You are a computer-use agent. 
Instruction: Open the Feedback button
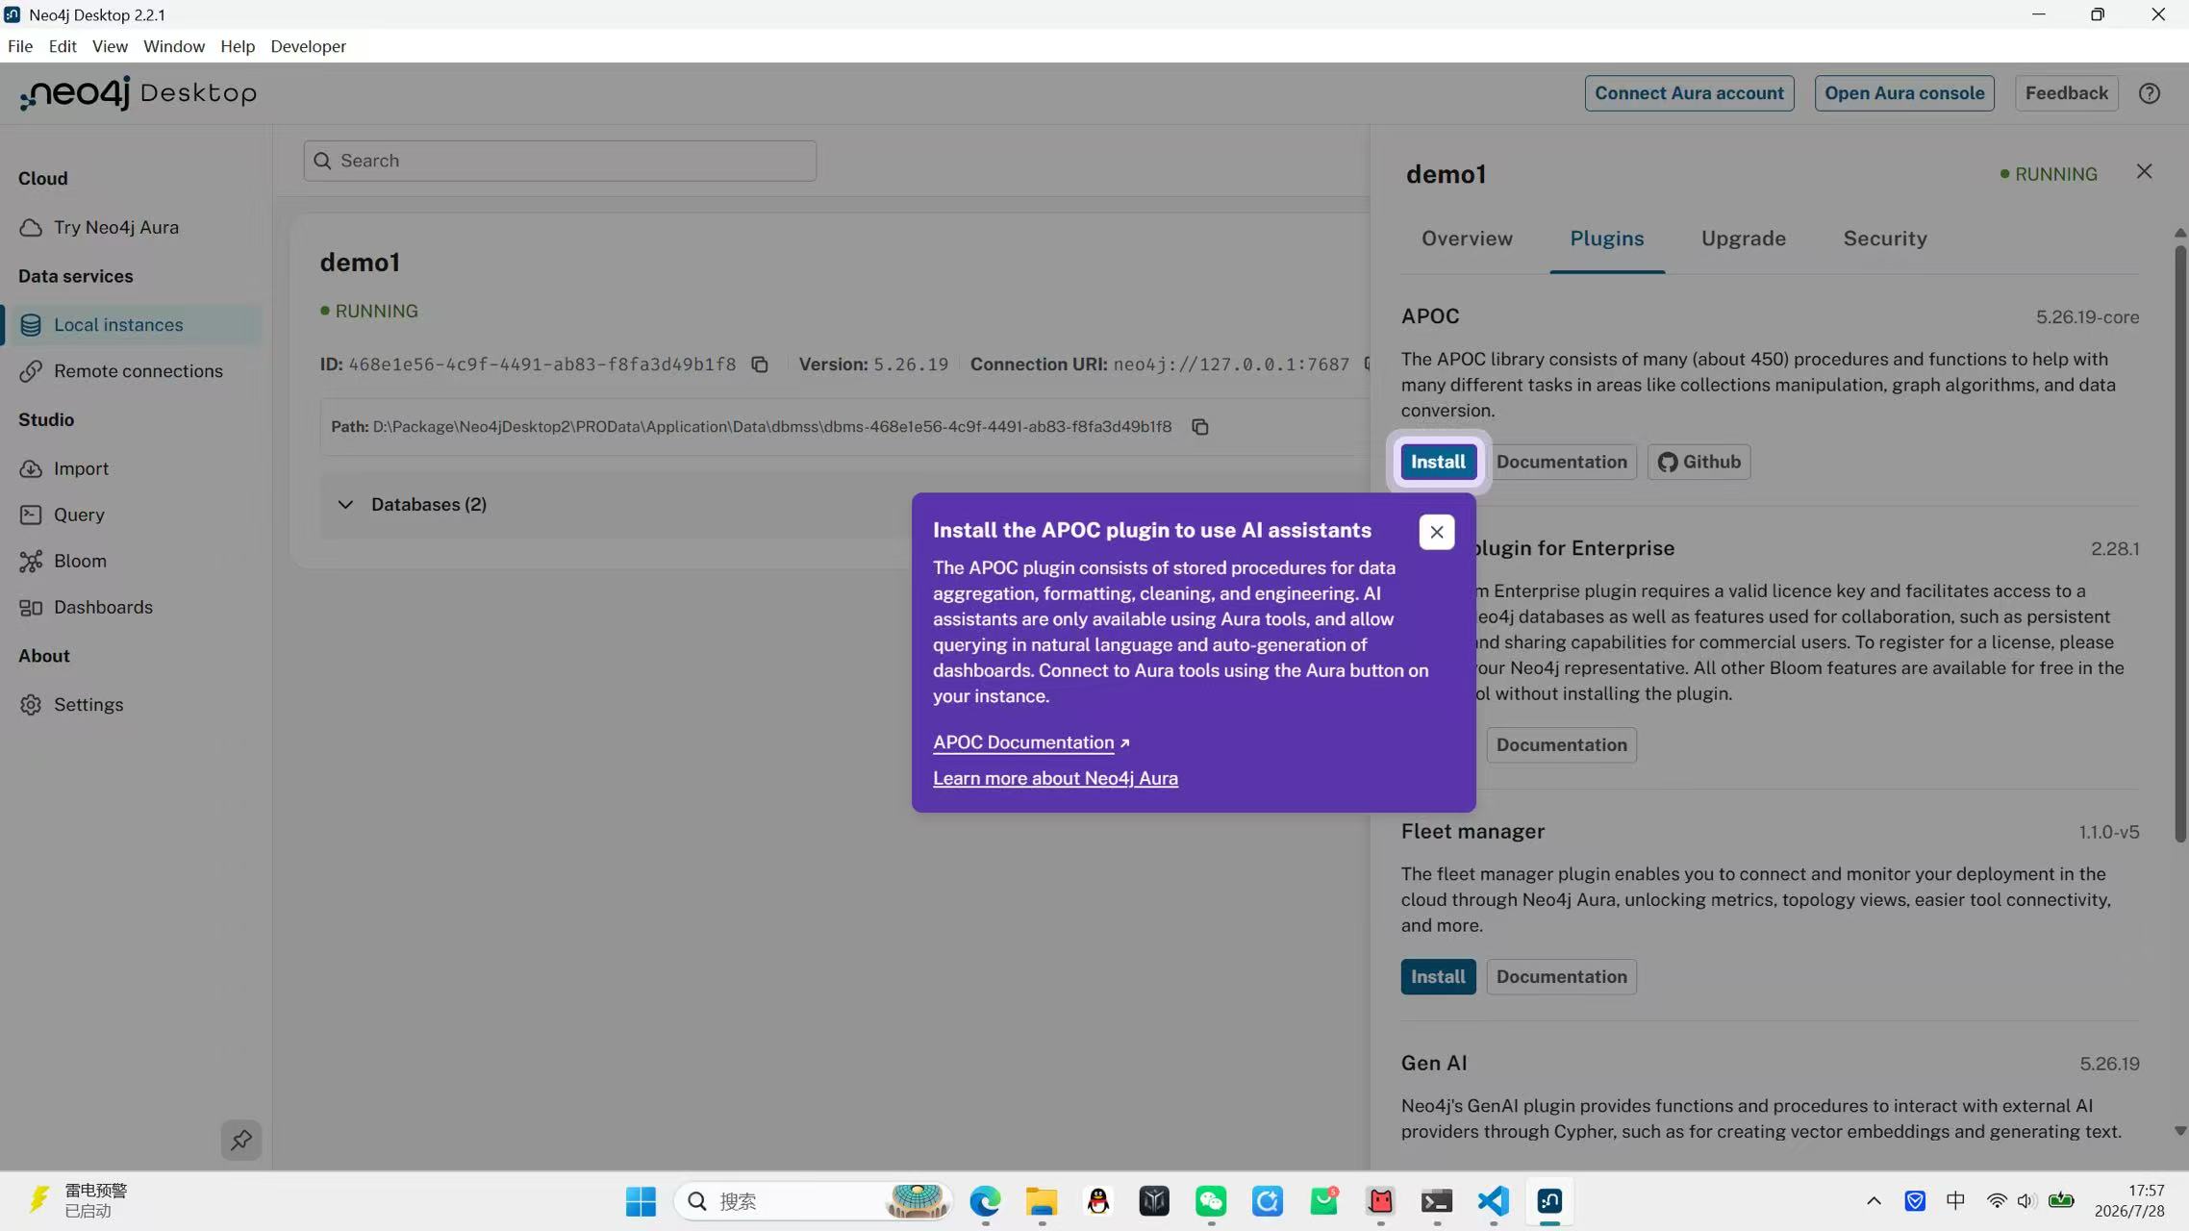tap(2066, 93)
